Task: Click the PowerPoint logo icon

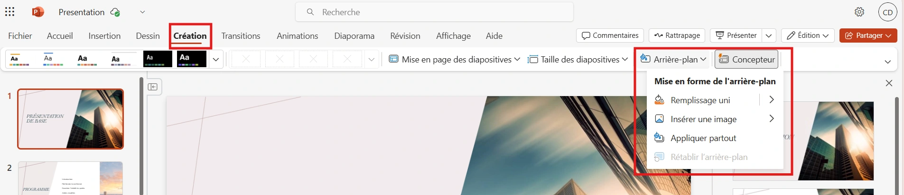Action: tap(38, 12)
